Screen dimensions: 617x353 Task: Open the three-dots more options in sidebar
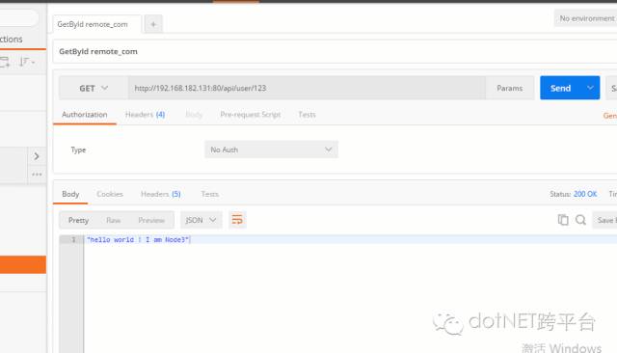[x=37, y=175]
